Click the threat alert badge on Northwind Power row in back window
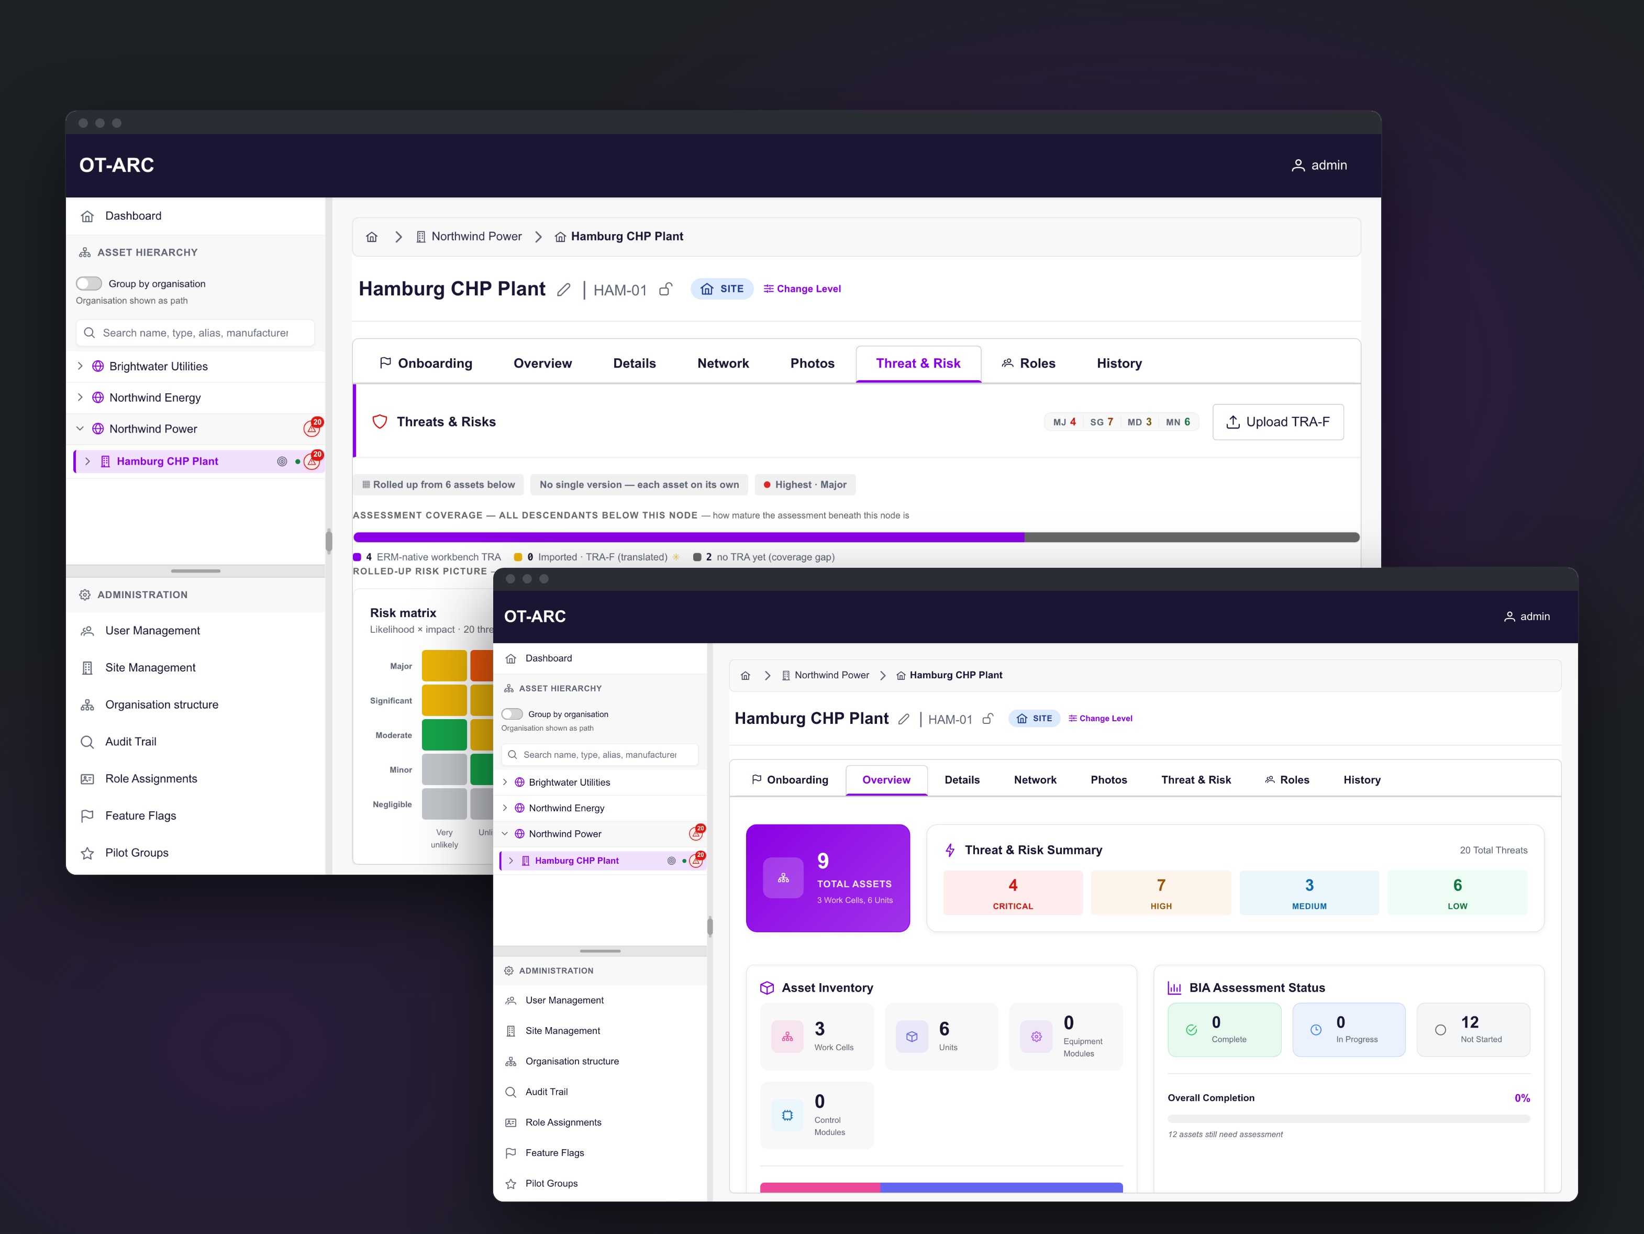 tap(313, 427)
